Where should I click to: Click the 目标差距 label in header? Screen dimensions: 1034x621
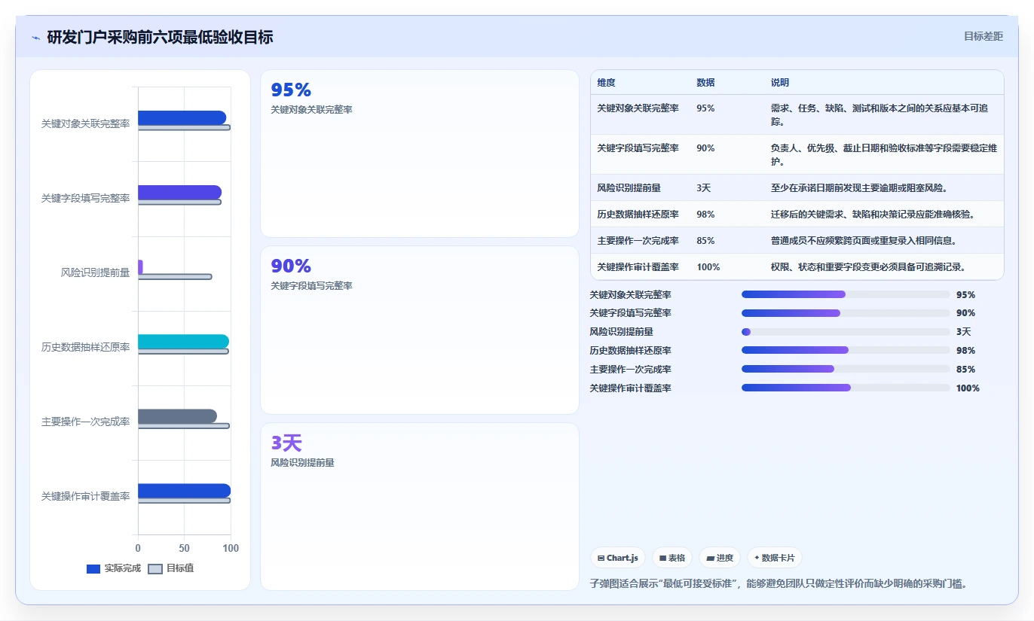coord(984,36)
